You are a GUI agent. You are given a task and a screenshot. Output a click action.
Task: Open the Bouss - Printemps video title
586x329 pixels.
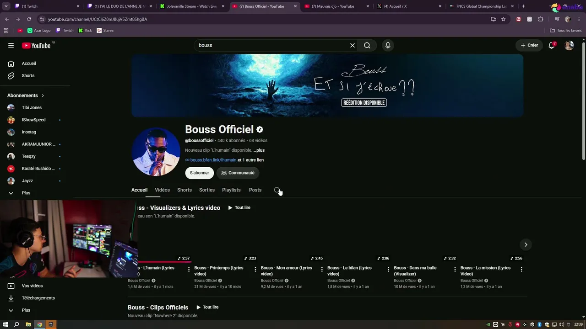pos(219,271)
